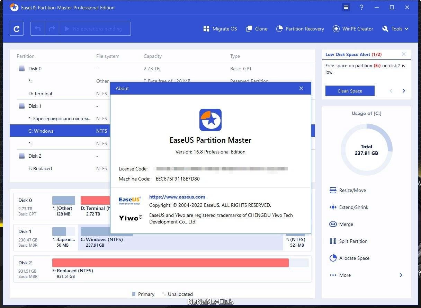Select Allocate Space operation
Image resolution: width=421 pixels, height=308 pixels.
point(349,258)
